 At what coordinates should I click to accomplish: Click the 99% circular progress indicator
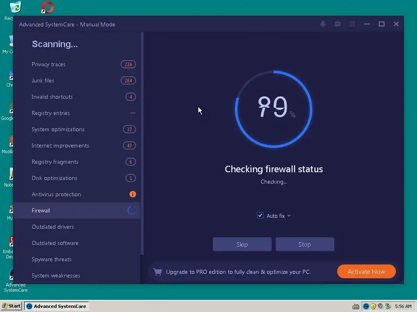pyautogui.click(x=274, y=109)
